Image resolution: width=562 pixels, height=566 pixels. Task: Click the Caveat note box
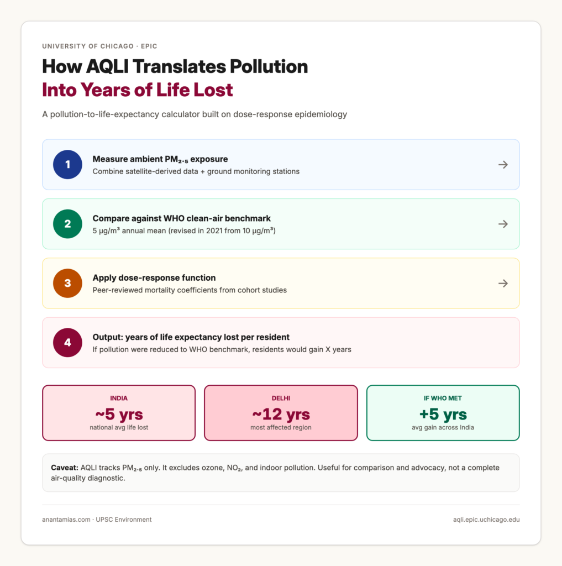[281, 473]
